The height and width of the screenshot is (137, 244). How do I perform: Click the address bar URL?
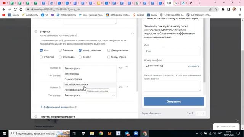55,9
